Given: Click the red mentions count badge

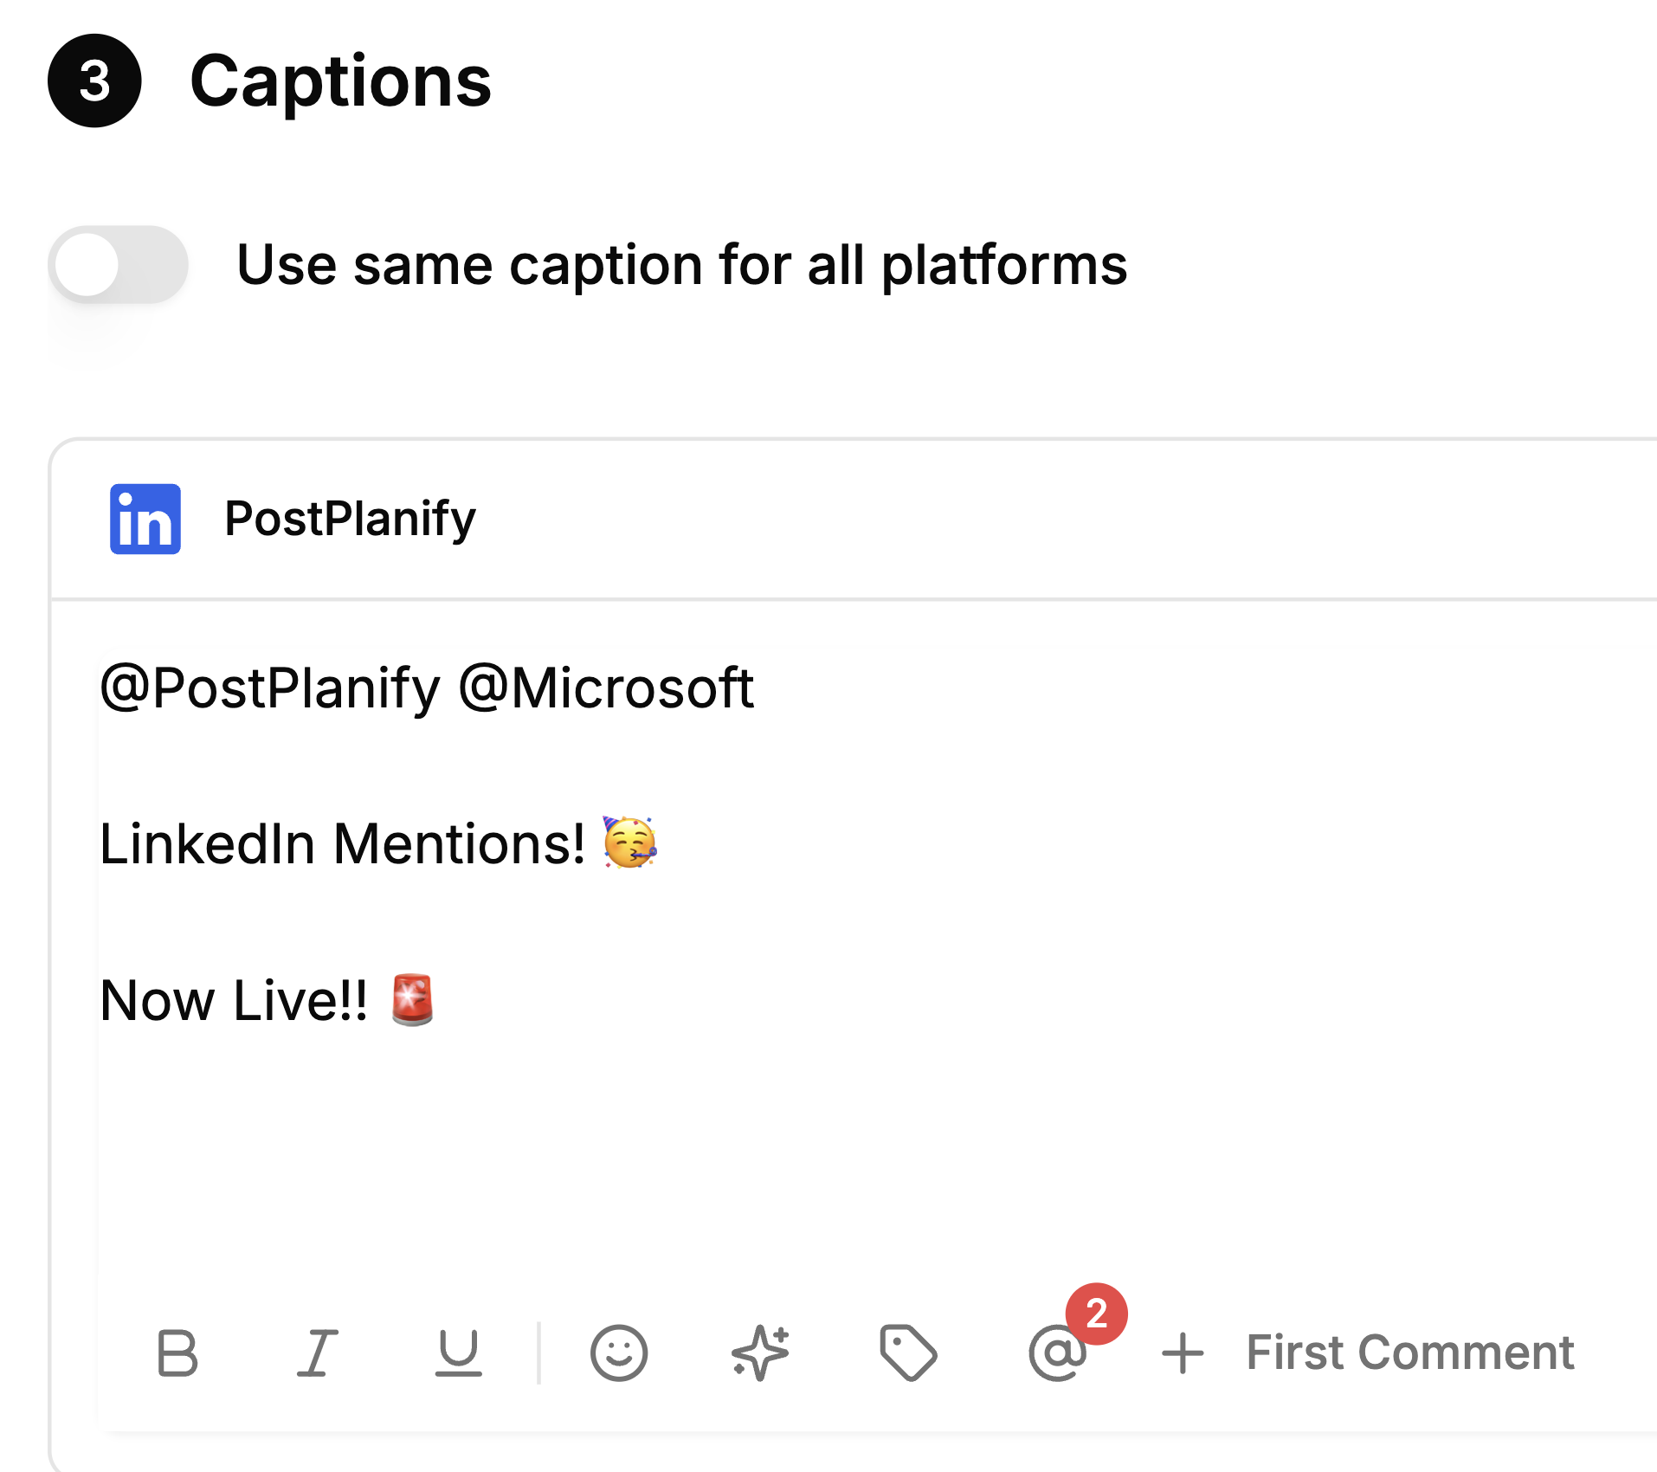Looking at the screenshot, I should (x=1096, y=1314).
